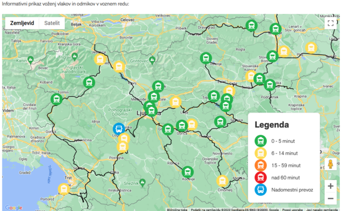Switch map to Zemljevid view
The width and height of the screenshot is (341, 211).
tap(22, 23)
